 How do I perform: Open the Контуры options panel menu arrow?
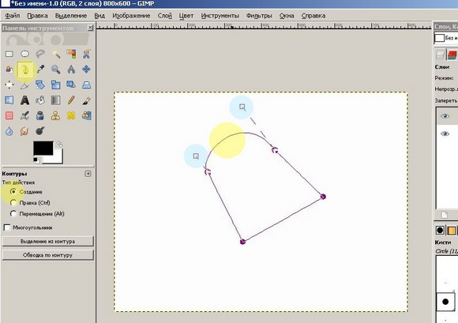tap(88, 174)
